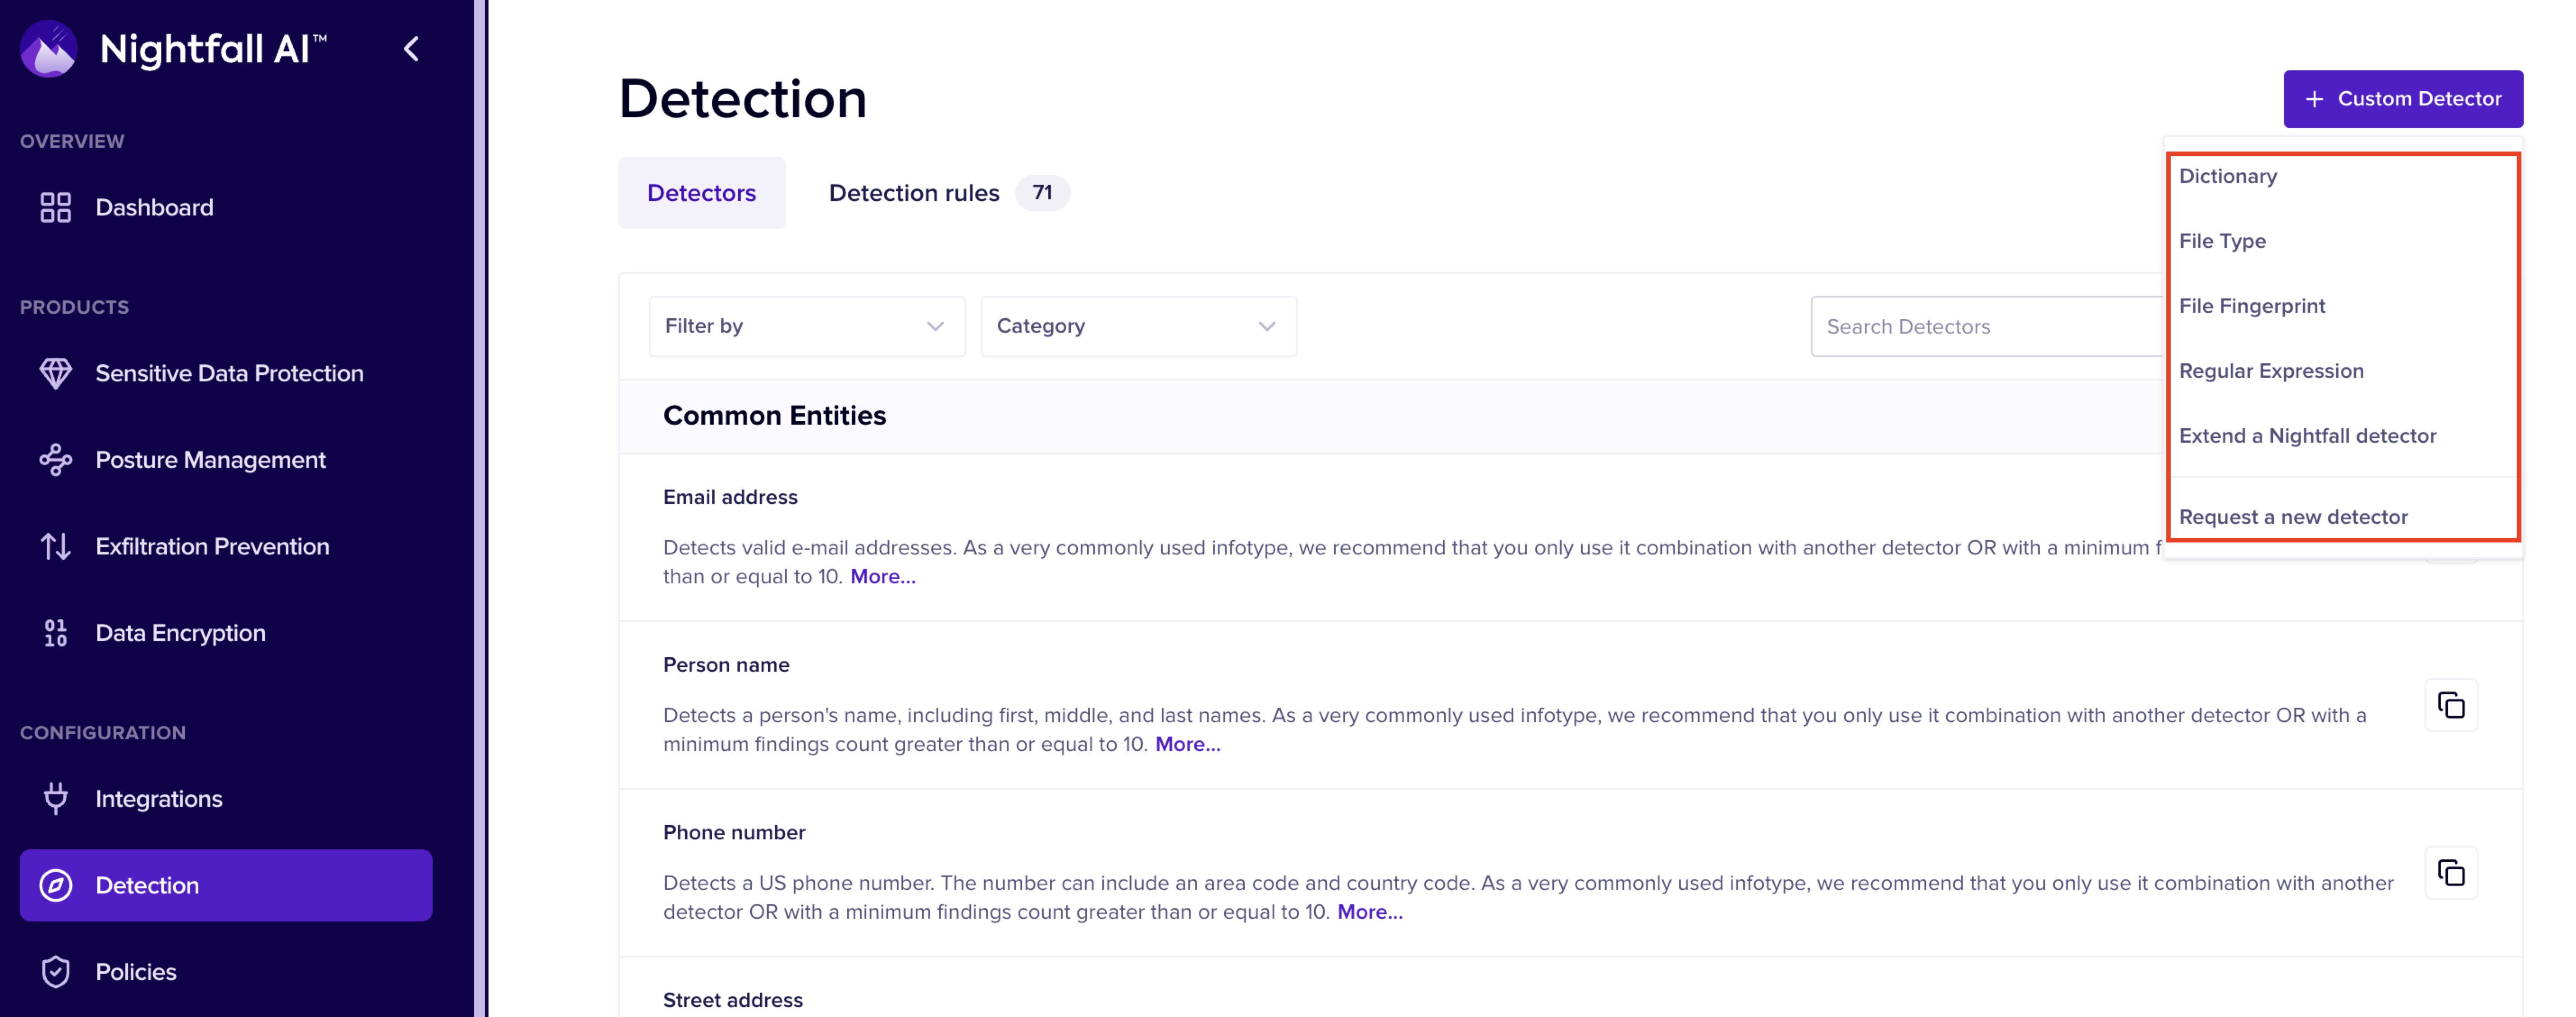
Task: Click the Search Detectors input field
Action: click(x=1987, y=326)
